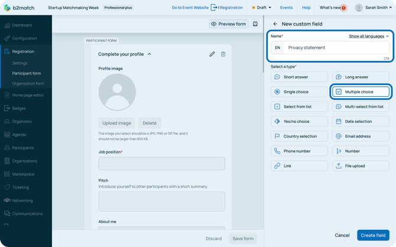The width and height of the screenshot is (396, 247).
Task: Pick the Yes/no choice field type
Action: pyautogui.click(x=299, y=121)
